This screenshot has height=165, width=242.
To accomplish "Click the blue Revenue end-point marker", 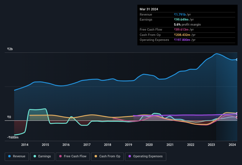I will click(237, 60).
